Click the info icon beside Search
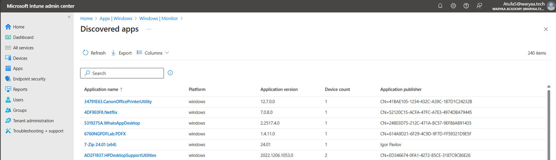 pyautogui.click(x=170, y=73)
